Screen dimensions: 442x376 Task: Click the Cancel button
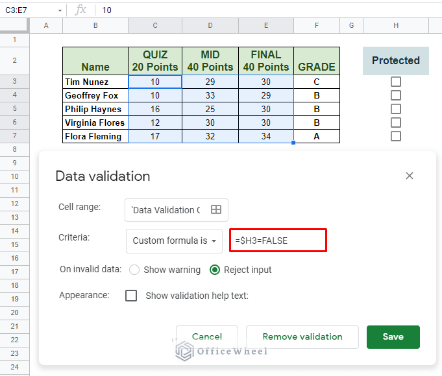207,337
